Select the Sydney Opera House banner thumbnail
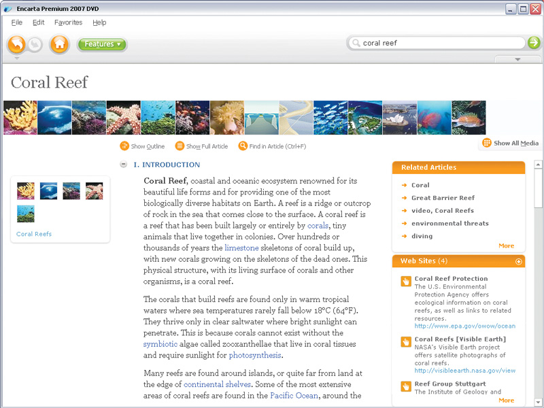This screenshot has height=408, width=544. coord(399,118)
